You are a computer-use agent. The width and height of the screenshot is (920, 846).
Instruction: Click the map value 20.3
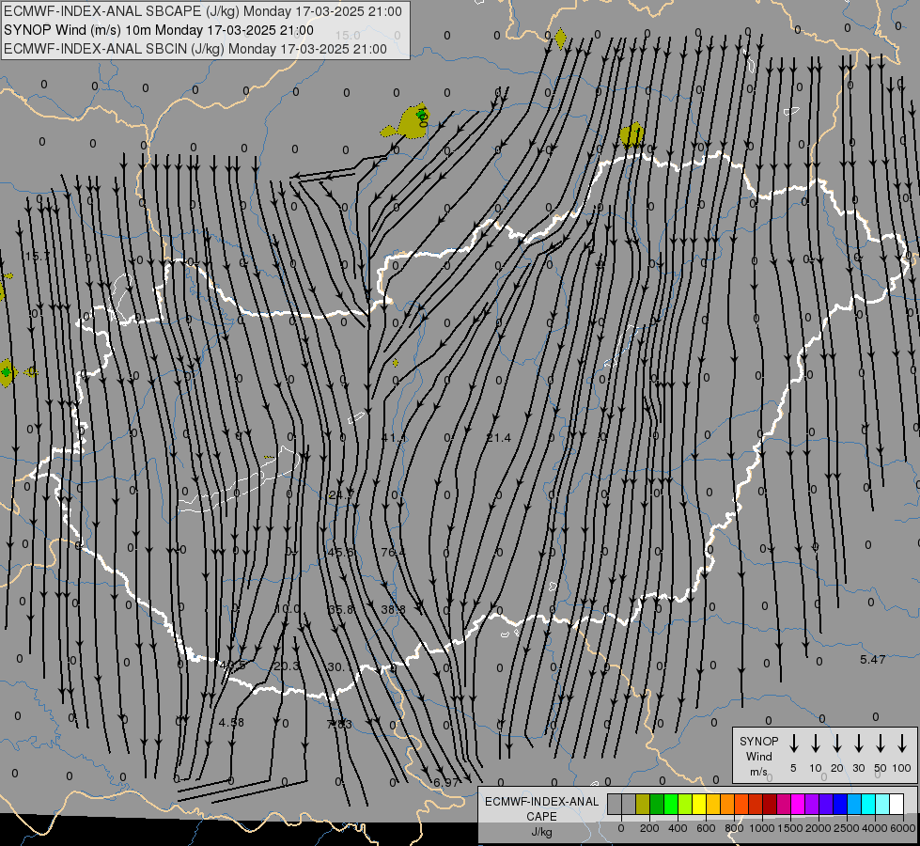(x=287, y=666)
